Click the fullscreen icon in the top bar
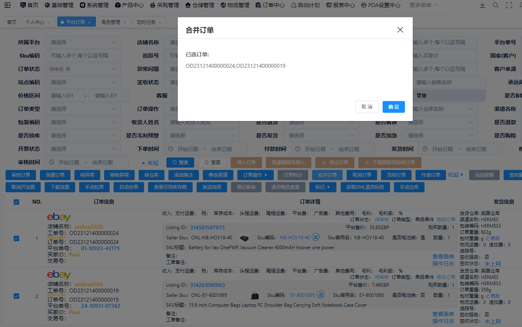The height and width of the screenshot is (327, 522). (509, 5)
